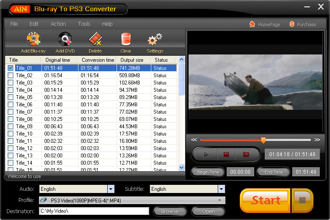Click the Open destination folder button
Image resolution: width=330 pixels, height=220 pixels.
(x=208, y=211)
